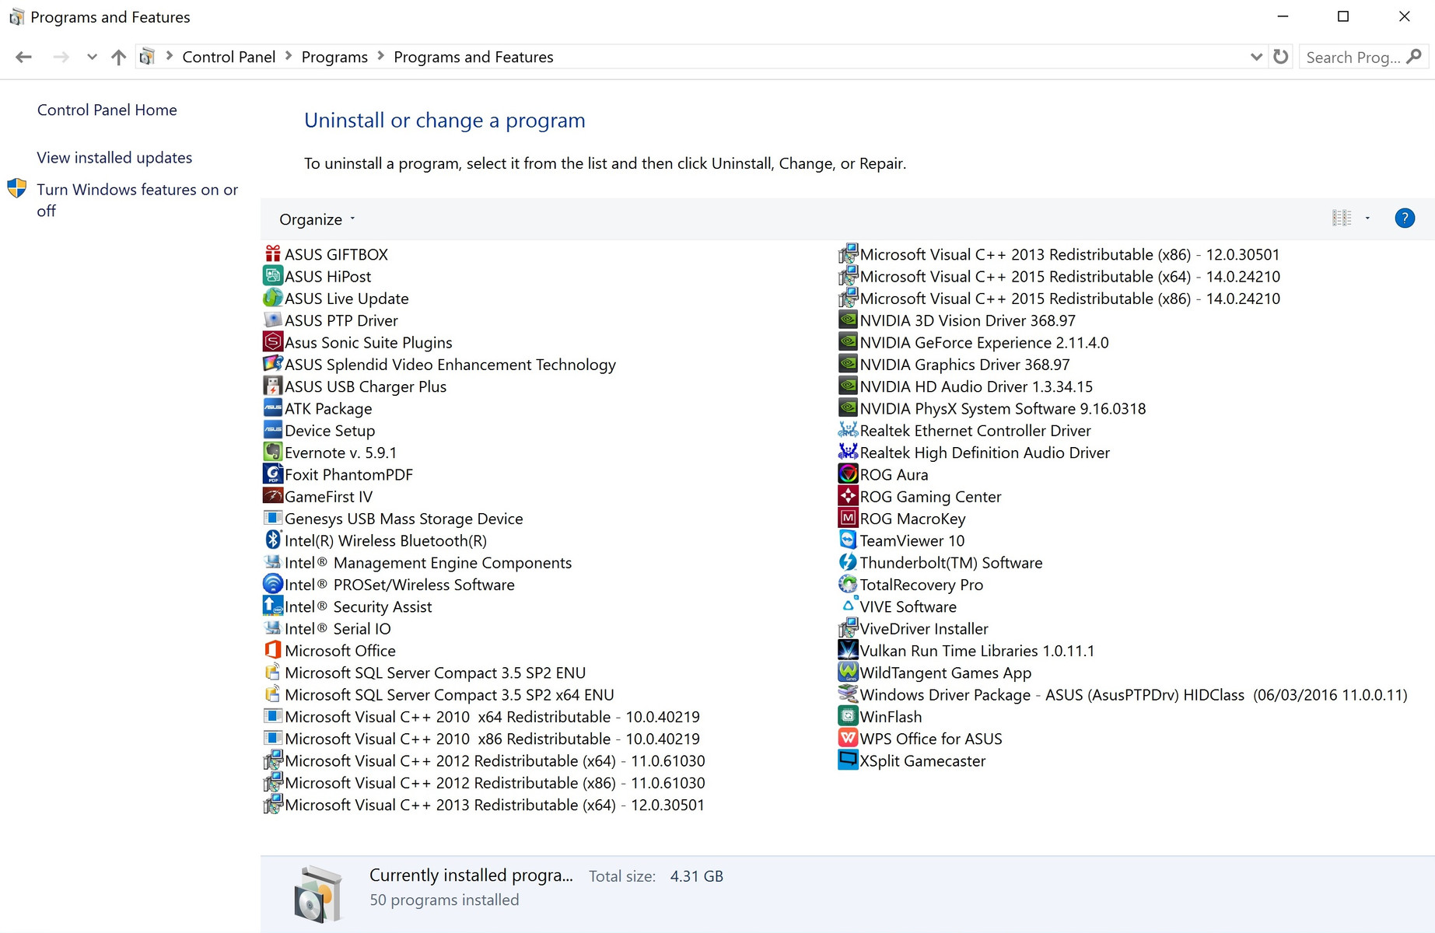Image resolution: width=1435 pixels, height=933 pixels.
Task: Click the Vulkan Run Time Libraries icon
Action: click(848, 650)
